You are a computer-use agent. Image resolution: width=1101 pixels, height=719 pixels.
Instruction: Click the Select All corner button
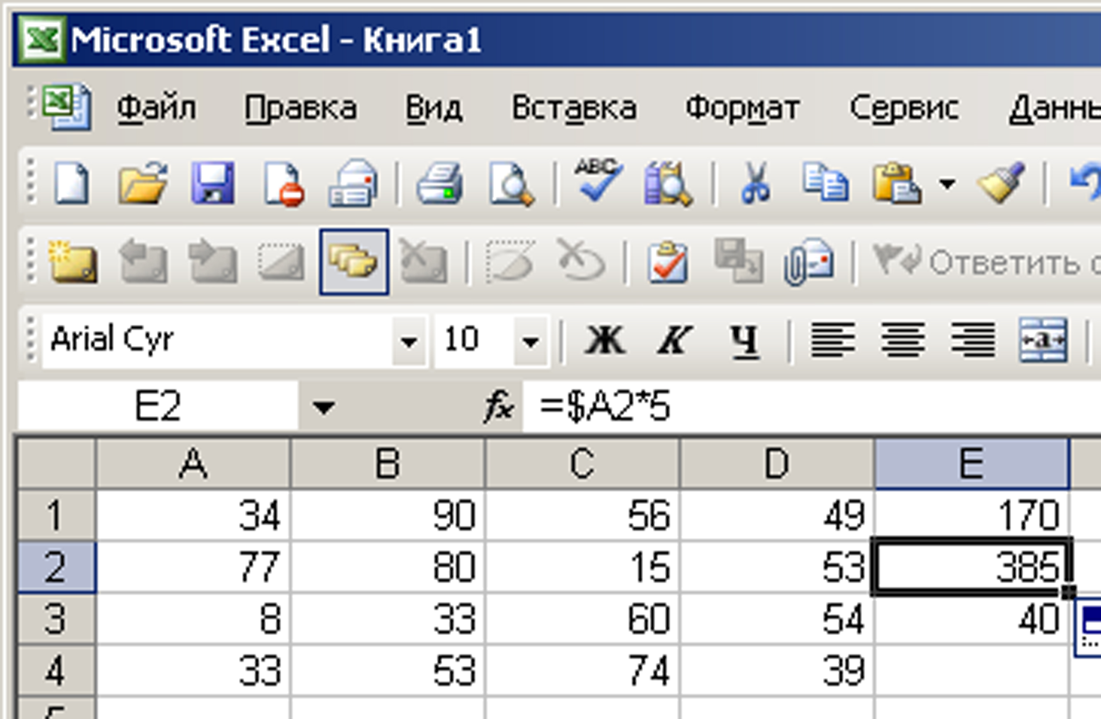pyautogui.click(x=56, y=463)
